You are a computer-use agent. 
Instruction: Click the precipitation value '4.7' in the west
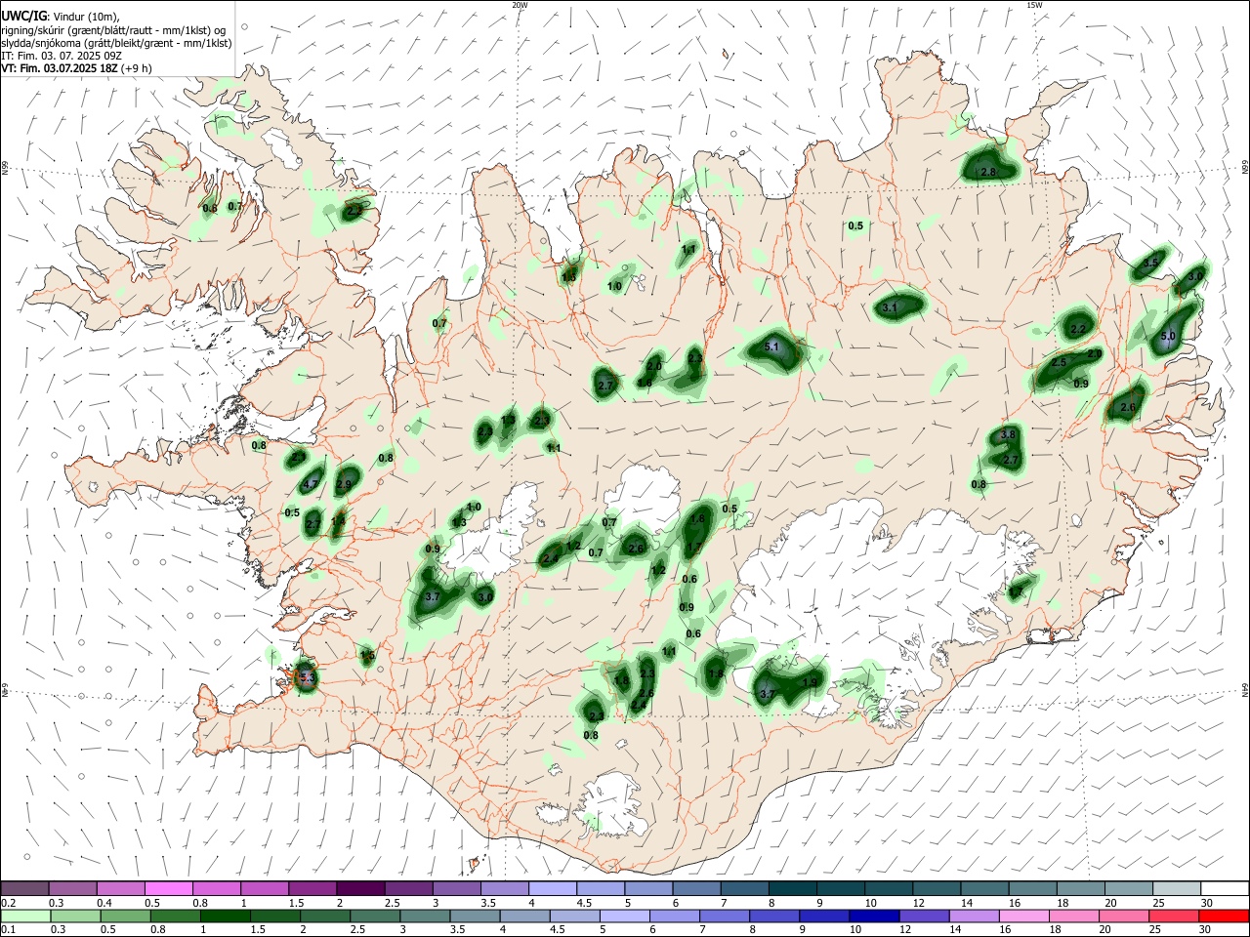(x=312, y=484)
